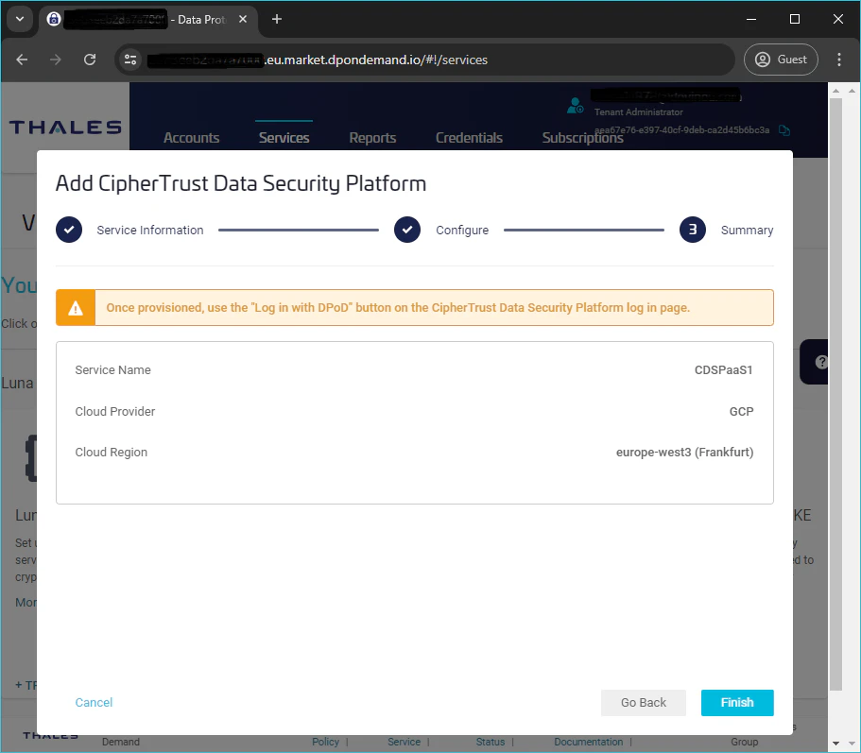
Task: Click the Policy footer link
Action: pyautogui.click(x=325, y=742)
